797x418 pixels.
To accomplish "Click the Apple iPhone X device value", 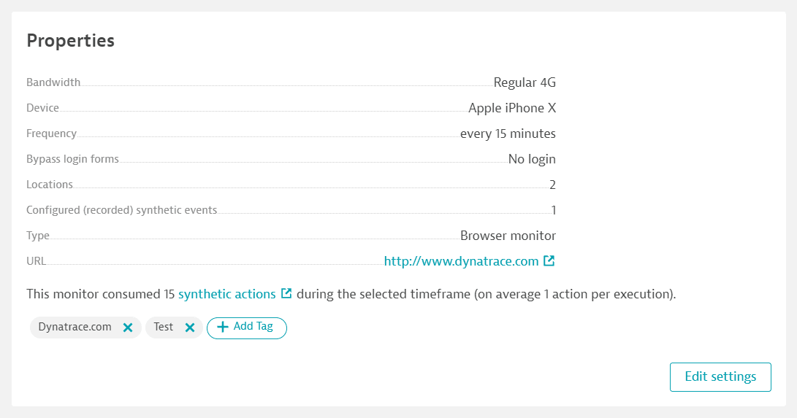I will click(512, 108).
